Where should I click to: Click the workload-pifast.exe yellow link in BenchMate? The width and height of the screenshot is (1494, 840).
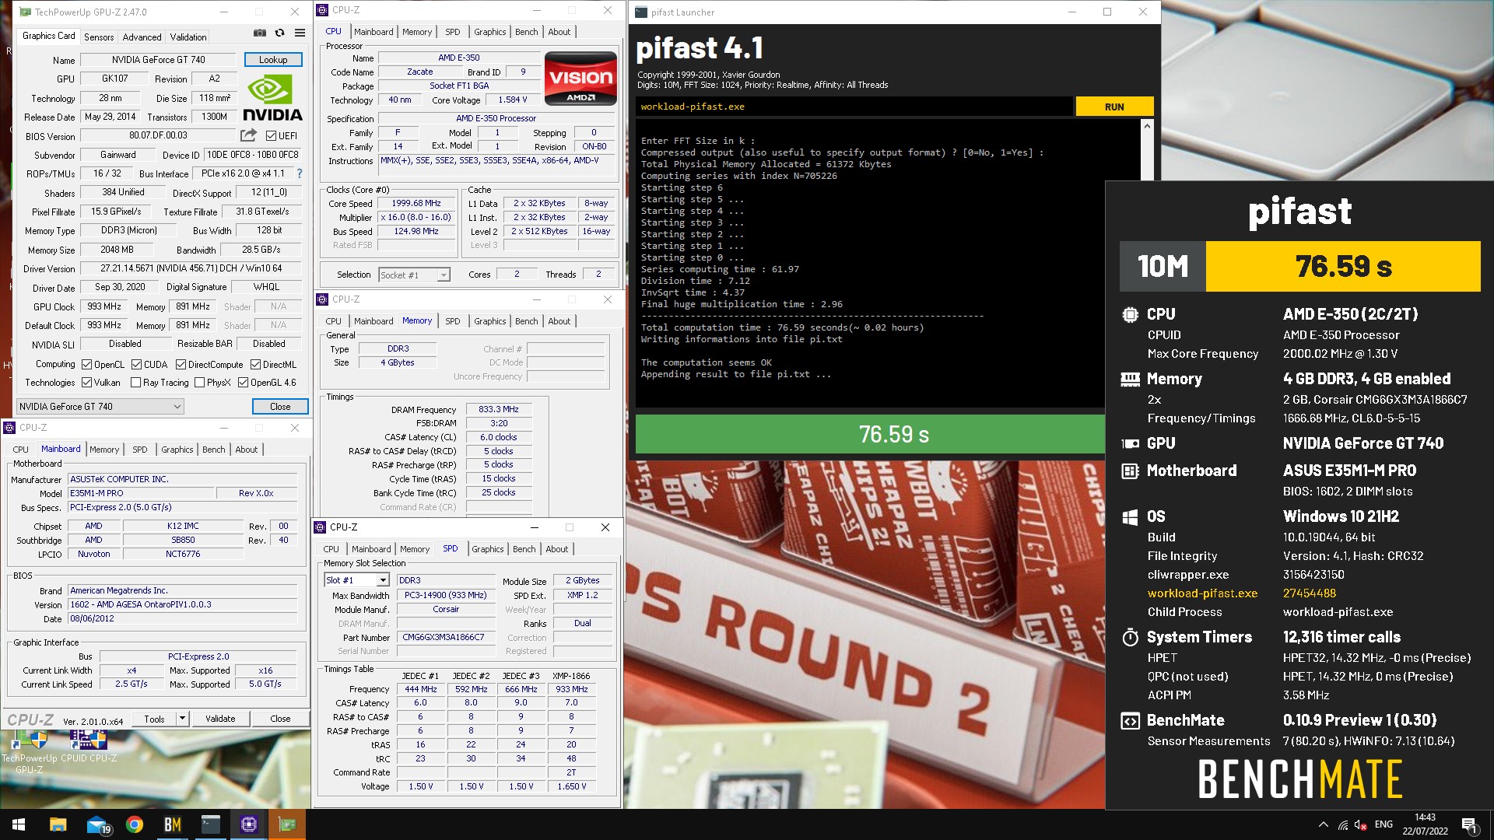pyautogui.click(x=1202, y=593)
